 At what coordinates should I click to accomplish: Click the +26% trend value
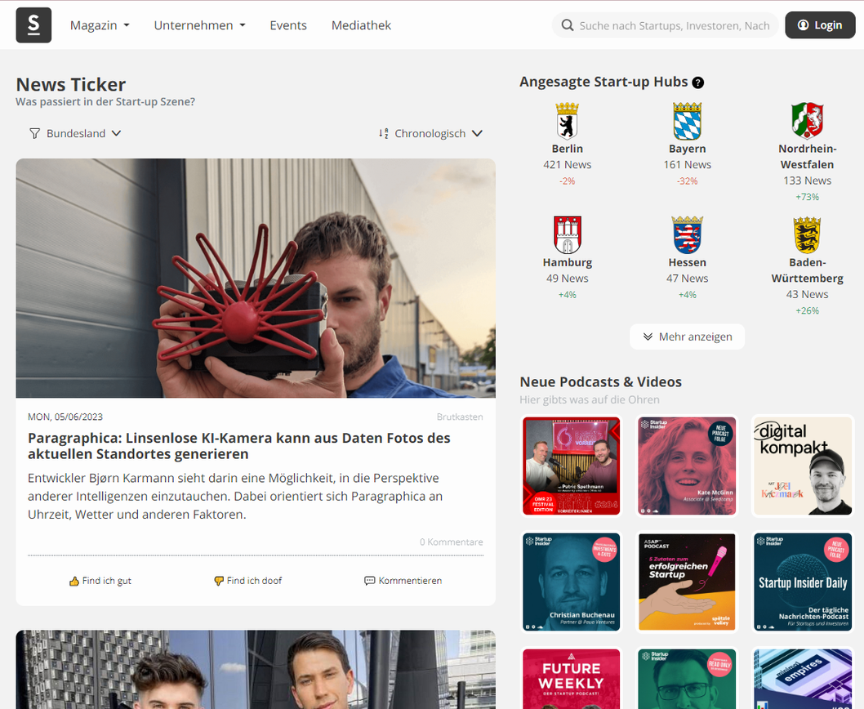coord(808,311)
